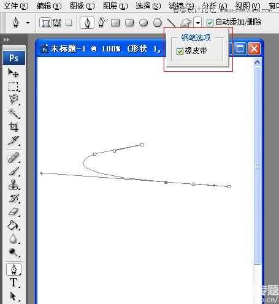
Task: Open the 分析(A) menu
Action: click(x=215, y=6)
